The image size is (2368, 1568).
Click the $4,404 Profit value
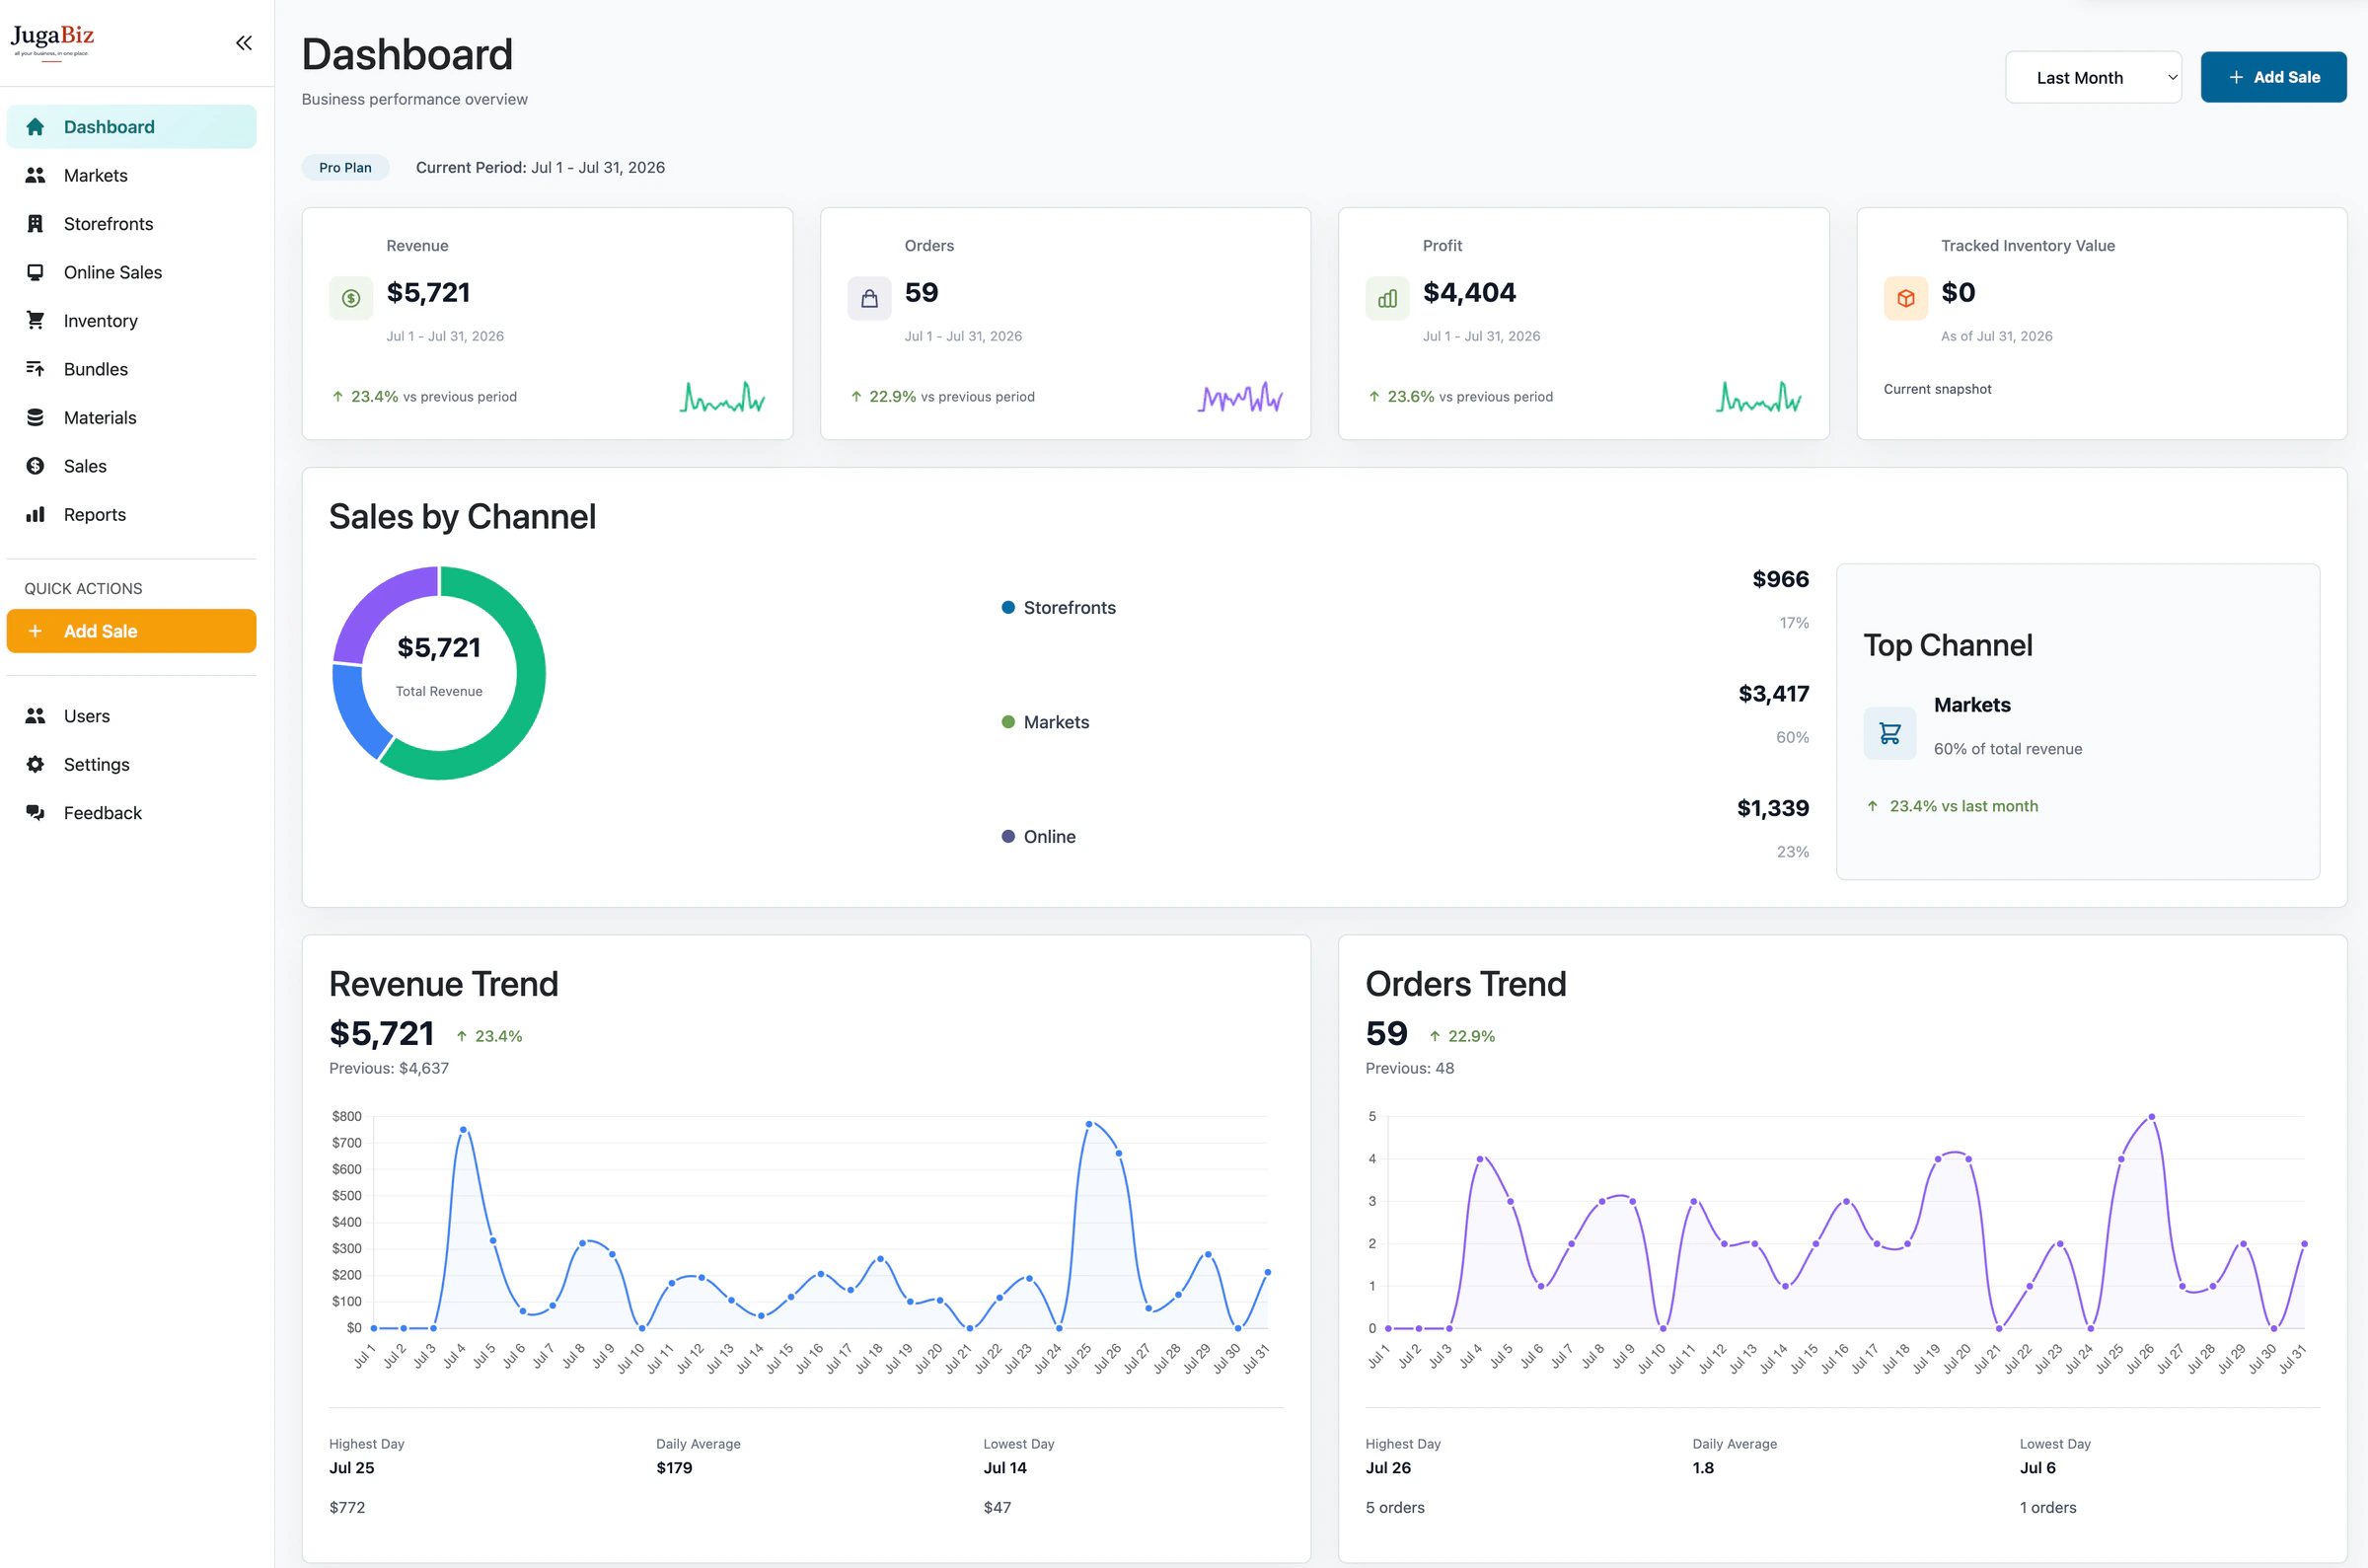pos(1469,292)
